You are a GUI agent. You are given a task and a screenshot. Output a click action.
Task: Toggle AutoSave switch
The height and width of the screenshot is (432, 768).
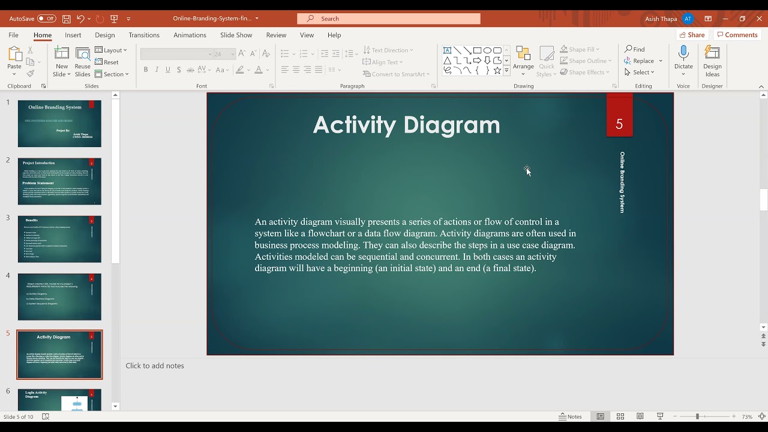click(46, 19)
